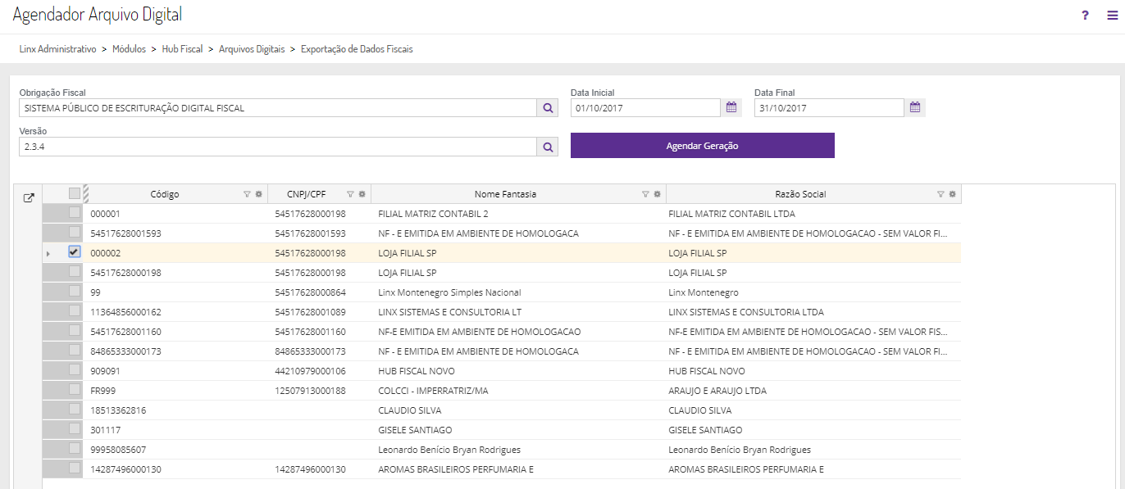
Task: Toggle the select-all header checkbox
Action: (x=75, y=193)
